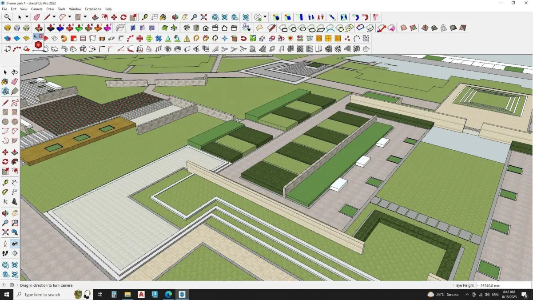Select Sandbox From Contours tool
Viewport: 533px width, 300px height.
pyautogui.click(x=403, y=28)
